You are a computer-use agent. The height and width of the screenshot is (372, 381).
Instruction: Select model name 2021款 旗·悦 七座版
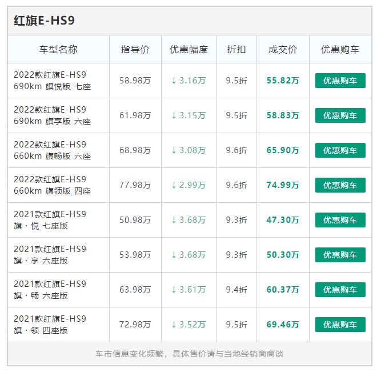(x=50, y=220)
